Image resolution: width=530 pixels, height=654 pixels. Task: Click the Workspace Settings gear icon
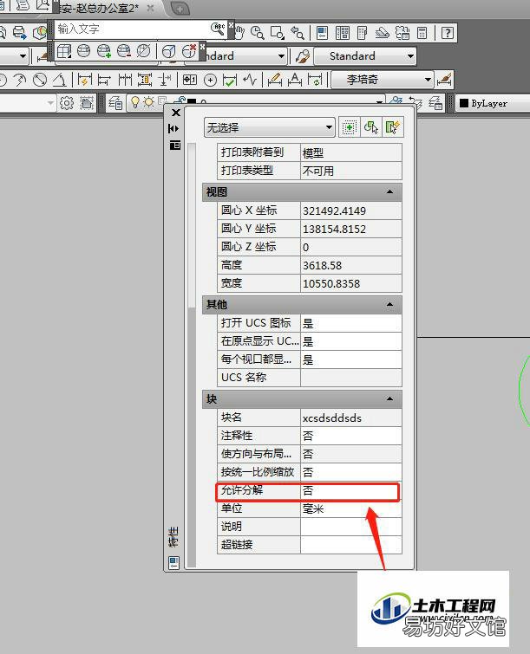pos(66,102)
